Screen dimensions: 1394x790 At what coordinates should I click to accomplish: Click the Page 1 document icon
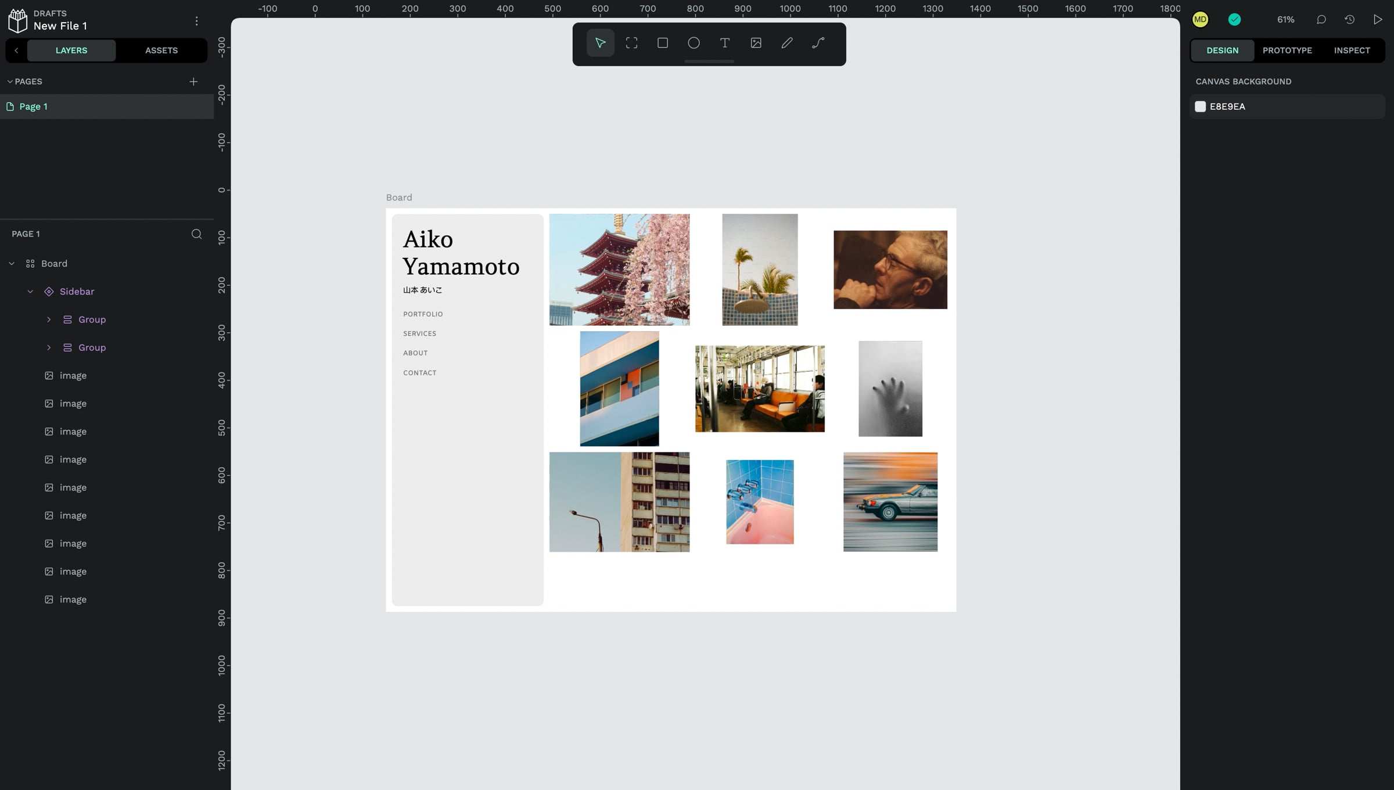10,107
